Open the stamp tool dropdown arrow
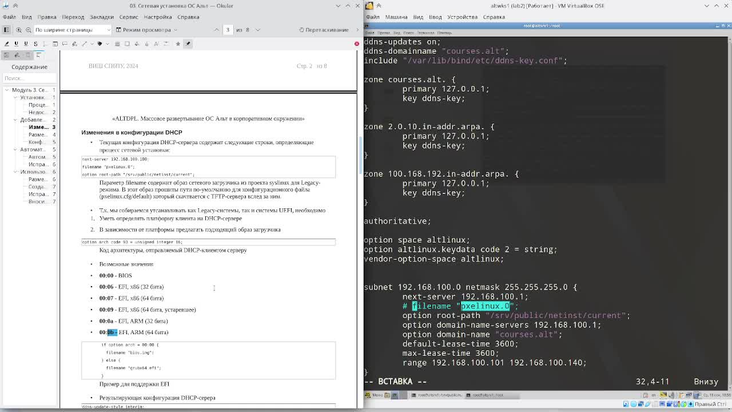The image size is (732, 412). [108, 43]
